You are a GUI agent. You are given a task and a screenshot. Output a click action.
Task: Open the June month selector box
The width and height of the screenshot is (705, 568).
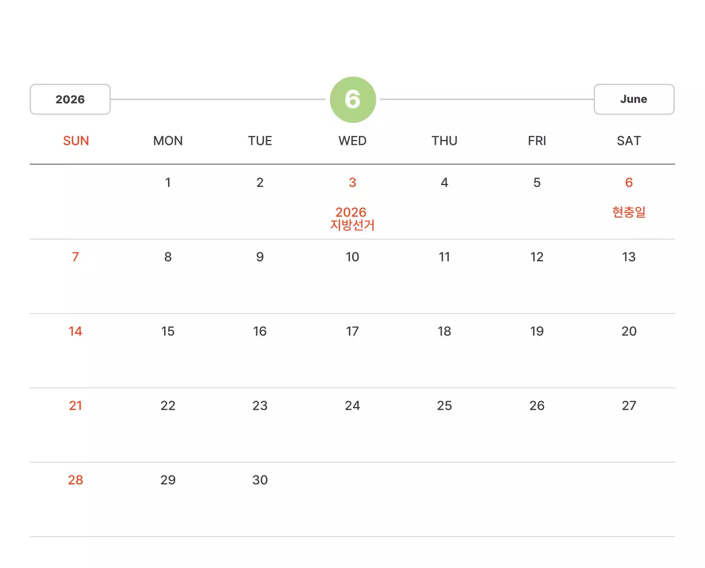pyautogui.click(x=633, y=100)
